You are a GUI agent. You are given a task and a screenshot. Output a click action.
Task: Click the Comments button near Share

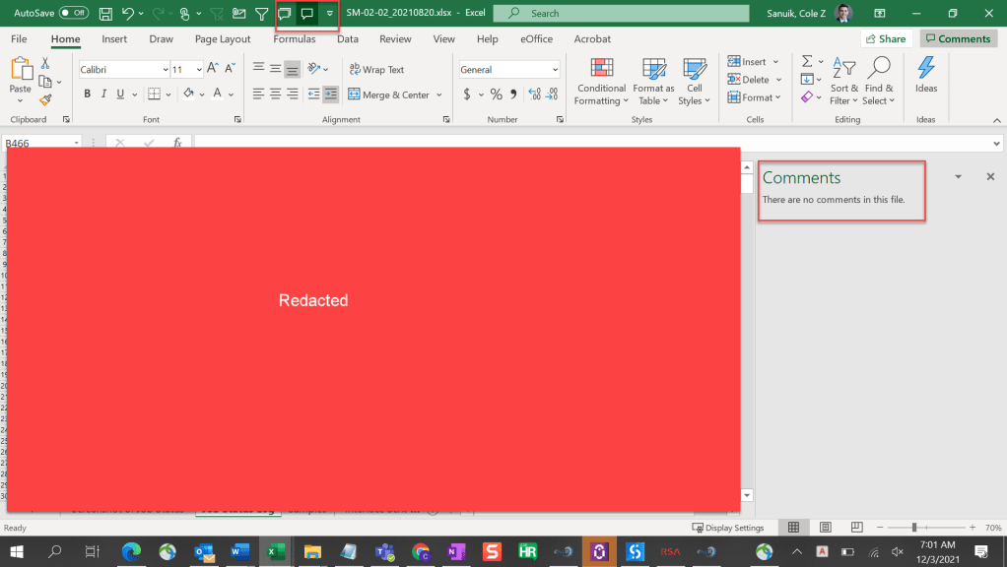coord(957,39)
